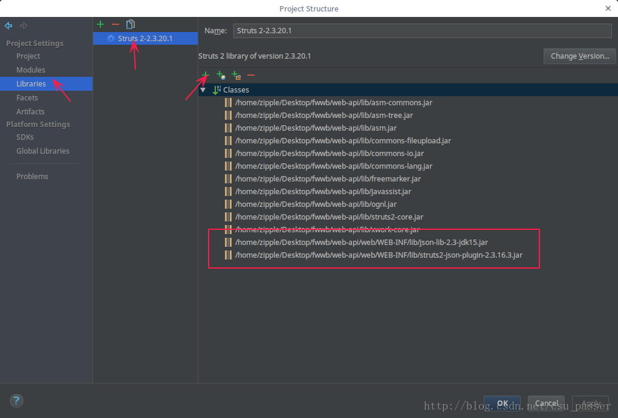Viewport: 618px width, 418px height.
Task: Go to Modules settings
Action: pos(31,70)
